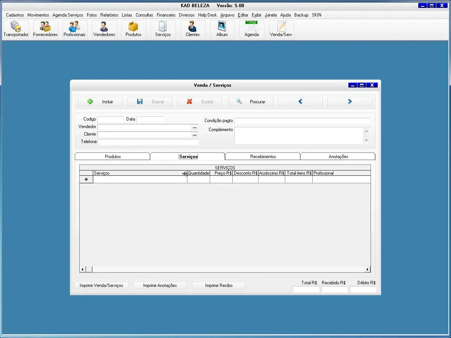The width and height of the screenshot is (451, 338).
Task: Open the Fornecedores toolbar icon
Action: (45, 29)
